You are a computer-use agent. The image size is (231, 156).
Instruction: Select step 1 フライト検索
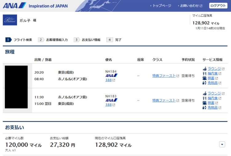[x=19, y=40]
